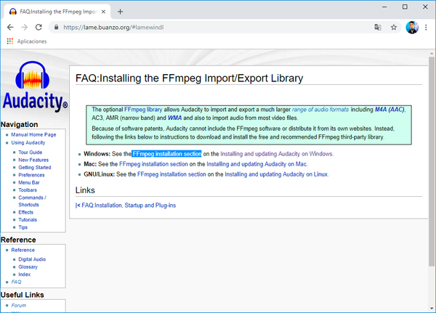Reload the page with the refresh icon

pos(39,28)
